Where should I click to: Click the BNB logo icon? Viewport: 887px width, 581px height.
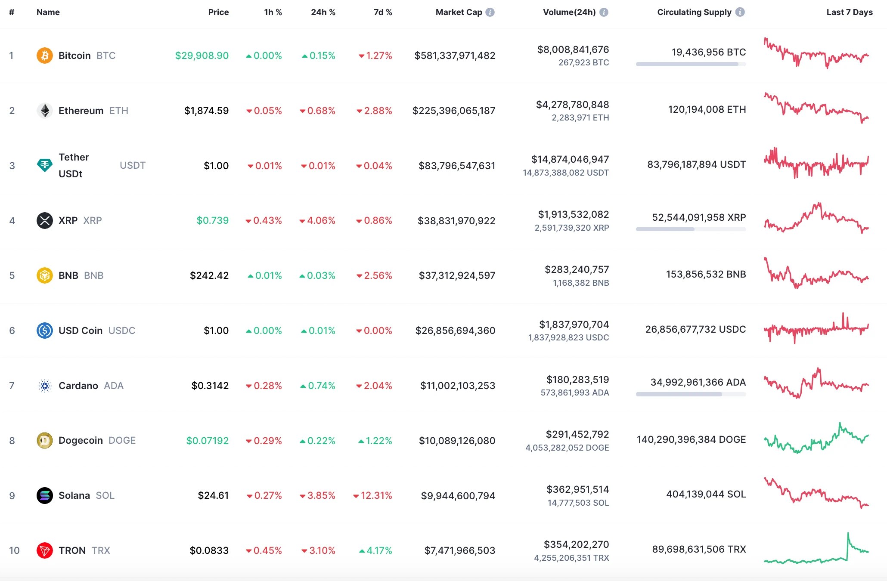click(45, 275)
